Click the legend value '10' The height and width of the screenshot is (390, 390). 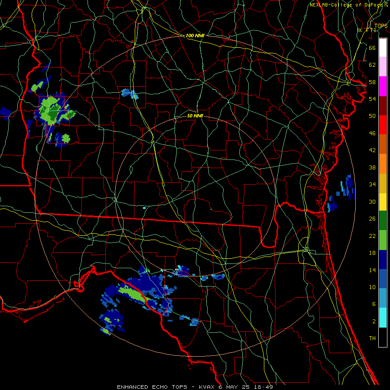(x=372, y=287)
